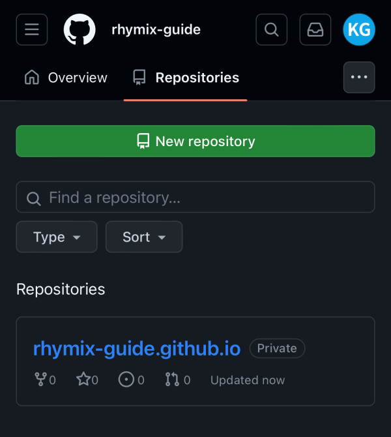Click the forks count icon
Screen dimensions: 391x437
(40, 380)
